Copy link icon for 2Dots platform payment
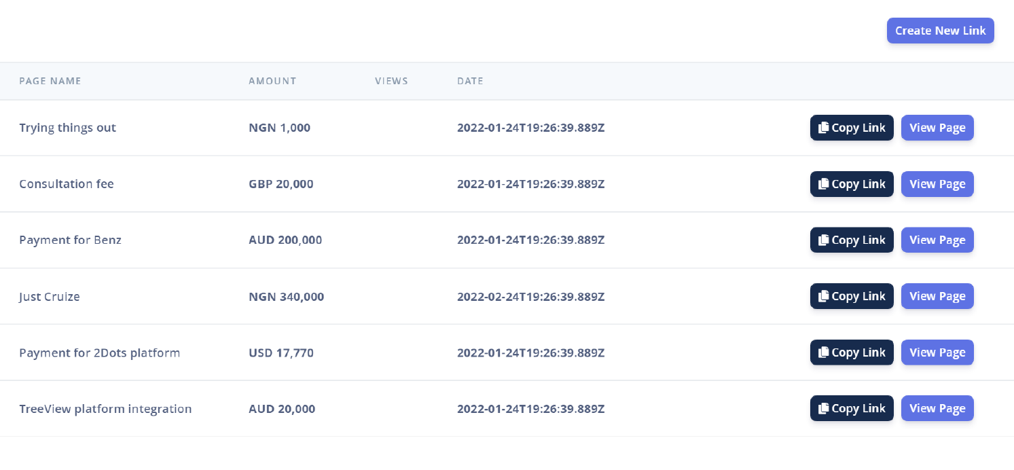Image resolution: width=1014 pixels, height=470 pixels. pos(823,352)
